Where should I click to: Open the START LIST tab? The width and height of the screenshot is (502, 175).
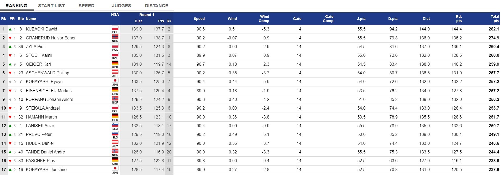[x=52, y=6]
